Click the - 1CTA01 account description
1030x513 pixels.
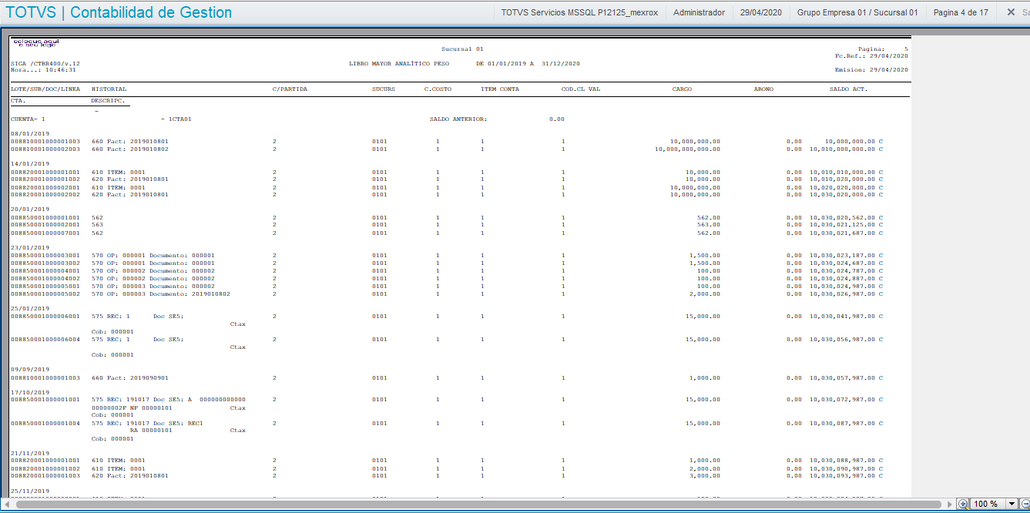176,119
